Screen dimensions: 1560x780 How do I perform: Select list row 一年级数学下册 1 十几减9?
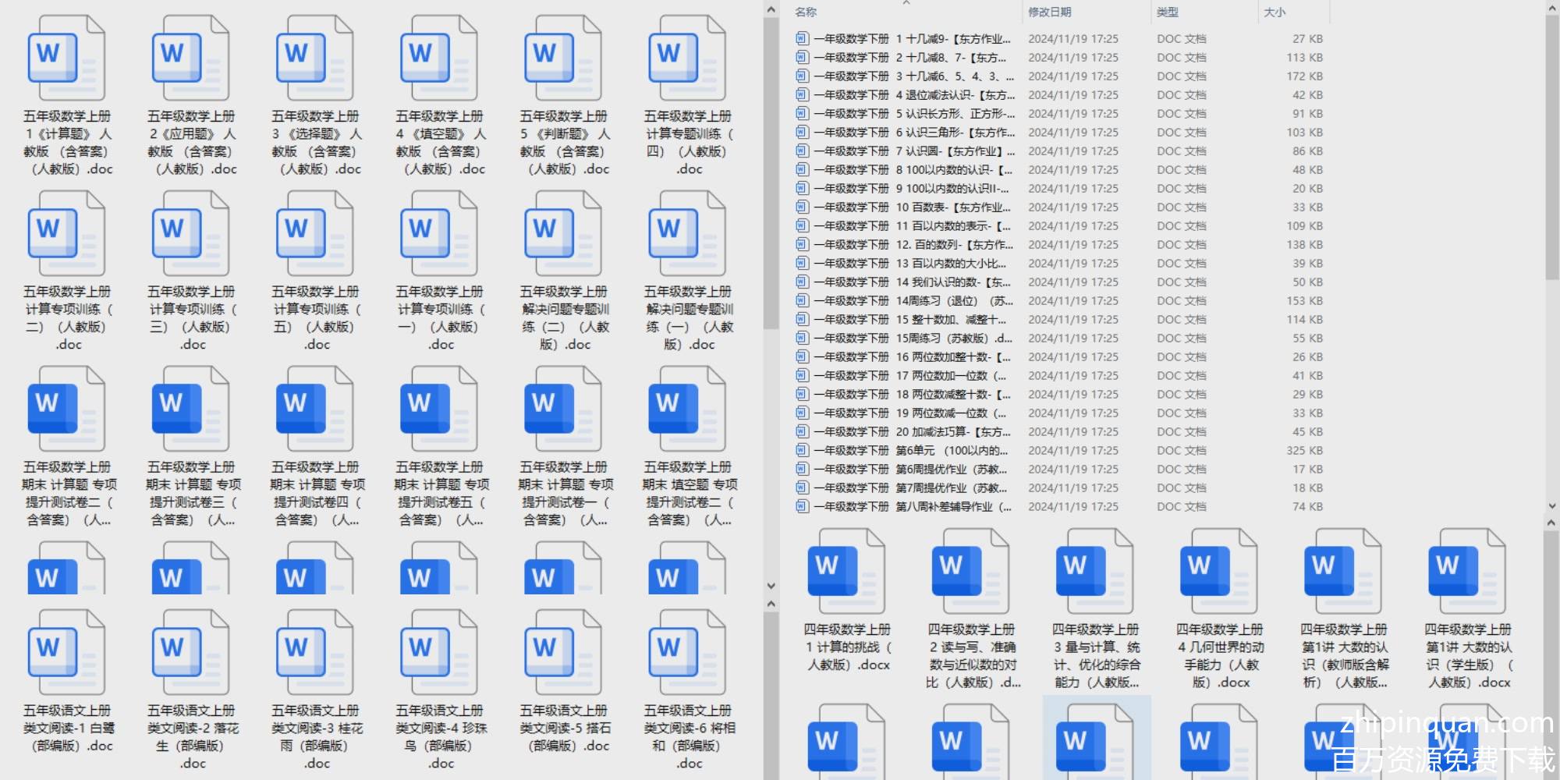click(x=1059, y=38)
